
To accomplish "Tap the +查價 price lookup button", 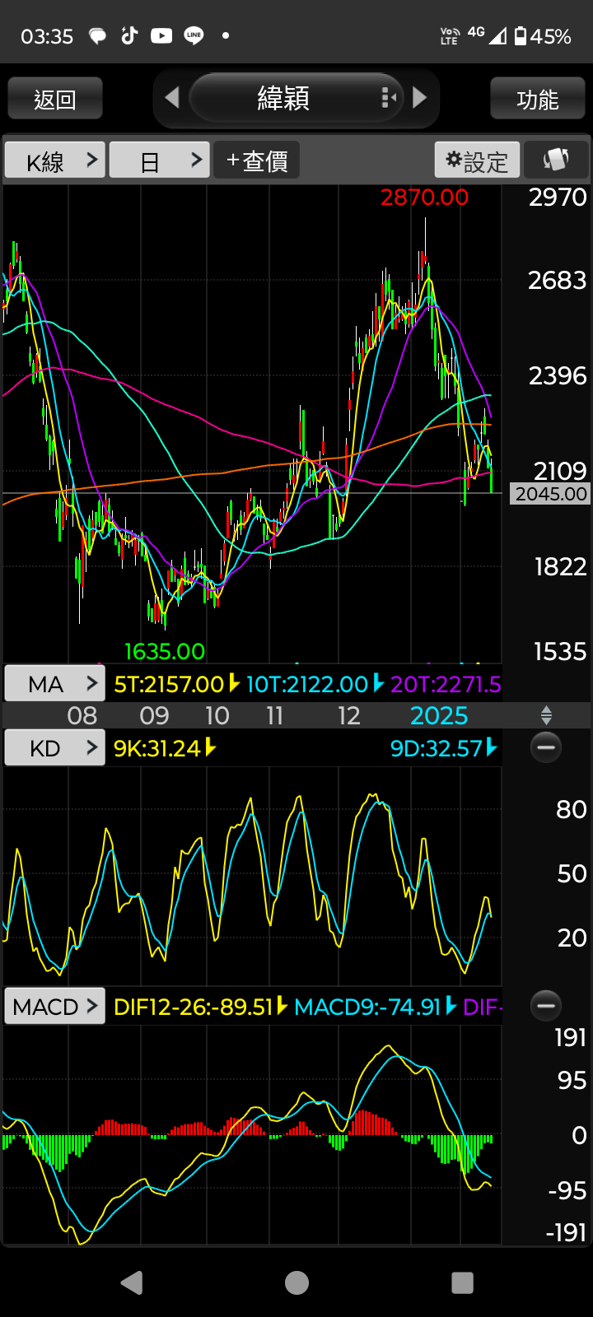I will pyautogui.click(x=257, y=160).
